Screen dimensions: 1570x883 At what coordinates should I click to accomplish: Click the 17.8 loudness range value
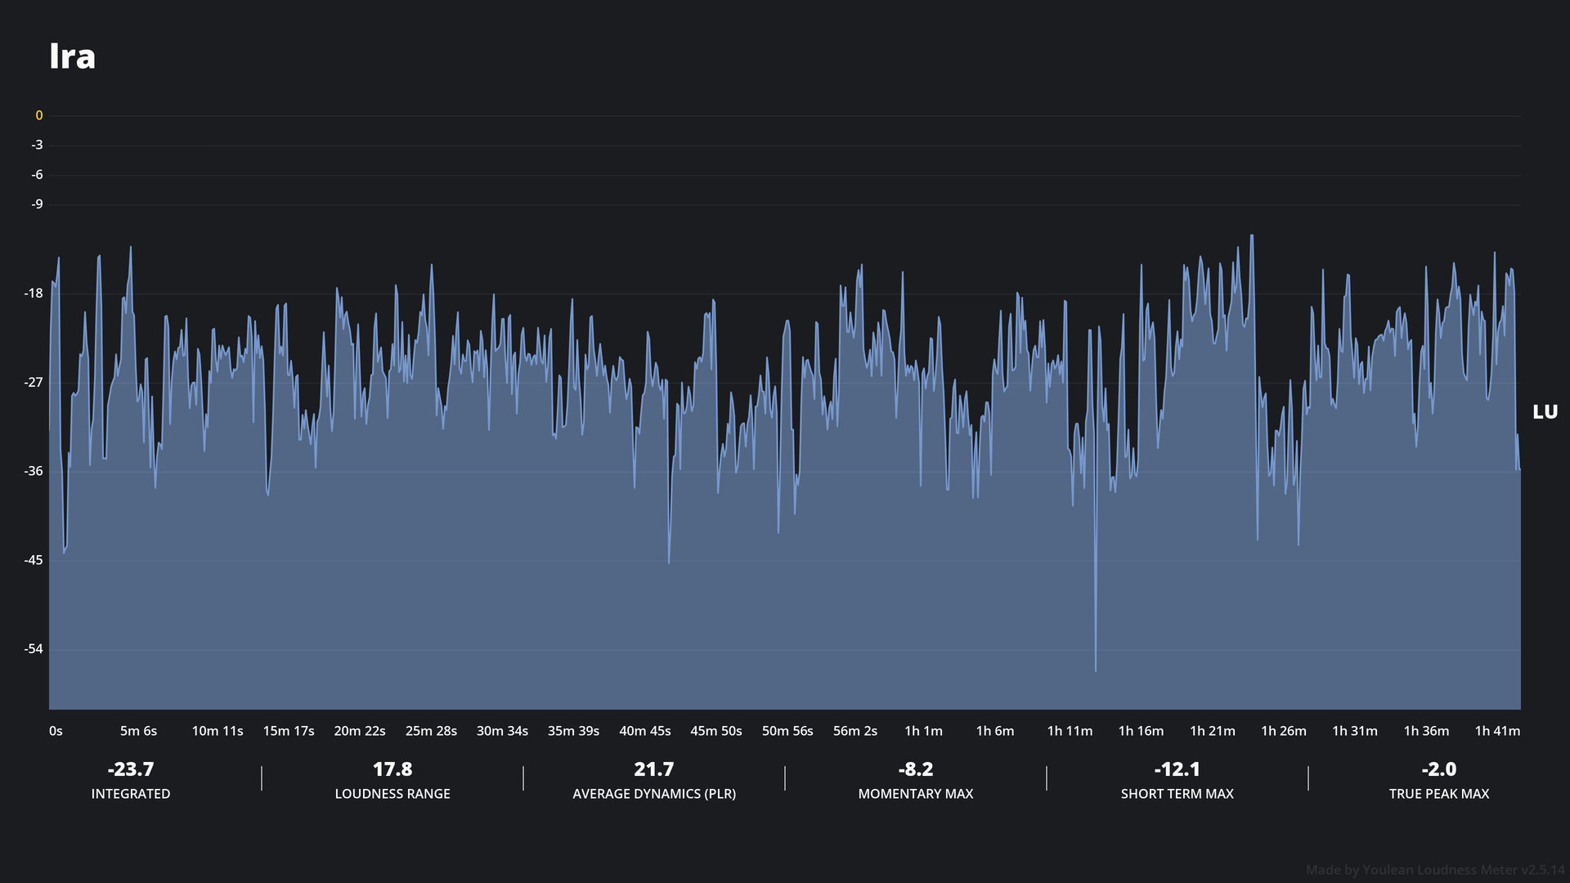pos(392,769)
